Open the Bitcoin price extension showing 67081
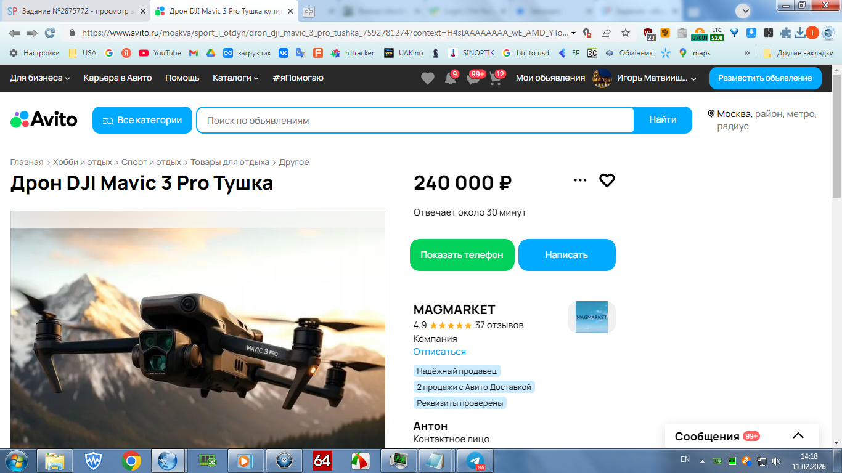The image size is (842, 473). (x=700, y=34)
